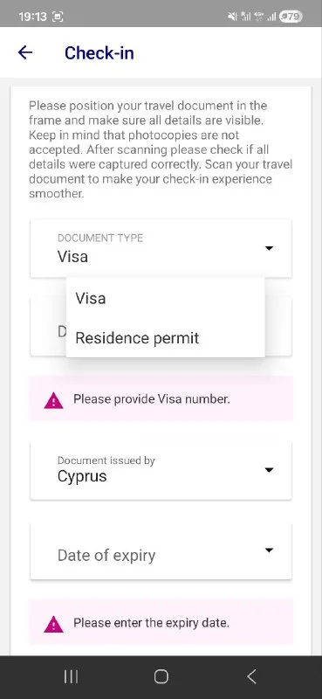
Task: Tap the screen recorder icon beside clock
Action: coord(58,17)
